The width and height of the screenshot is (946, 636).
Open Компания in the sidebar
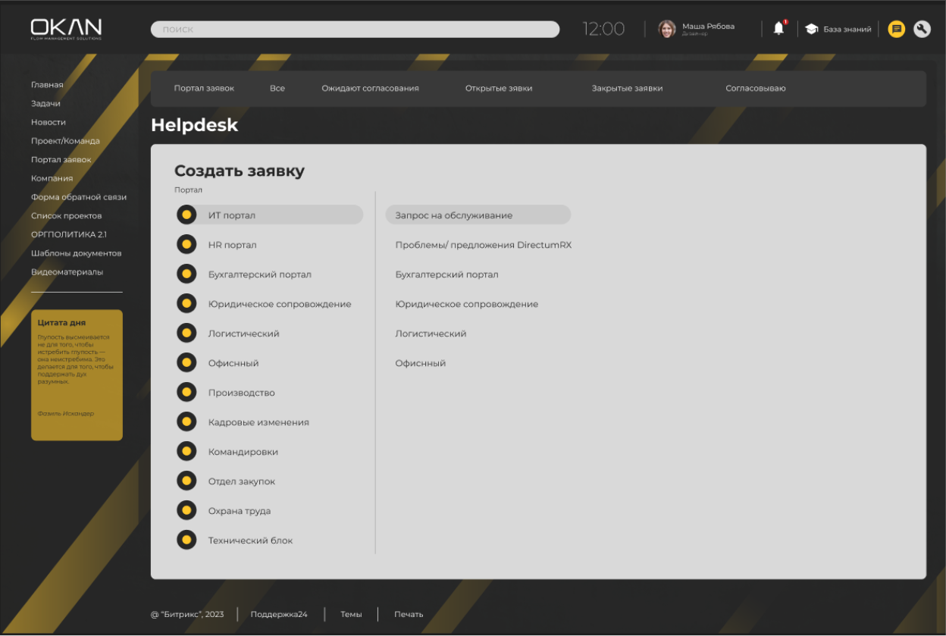52,179
